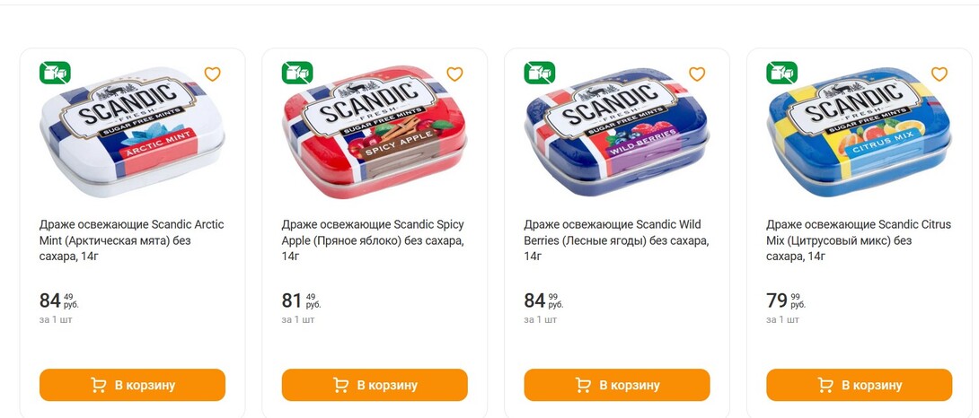979x418 pixels.
Task: Add Scandic Arctic Mint to the cart
Action: (132, 385)
